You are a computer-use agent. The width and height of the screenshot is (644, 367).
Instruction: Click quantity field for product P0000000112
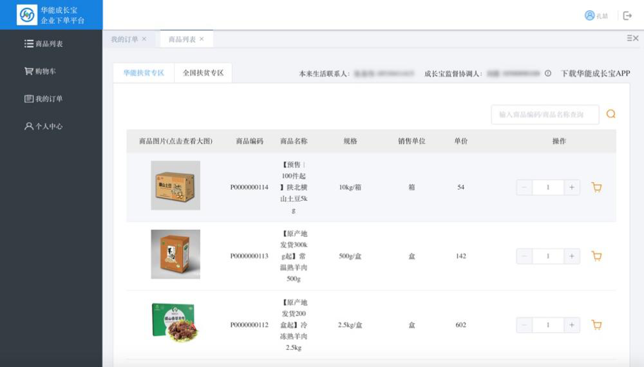548,325
